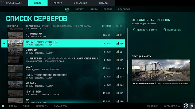Open the creator link Cr4wler2k
This screenshot has height=109, width=195.
click(151, 24)
